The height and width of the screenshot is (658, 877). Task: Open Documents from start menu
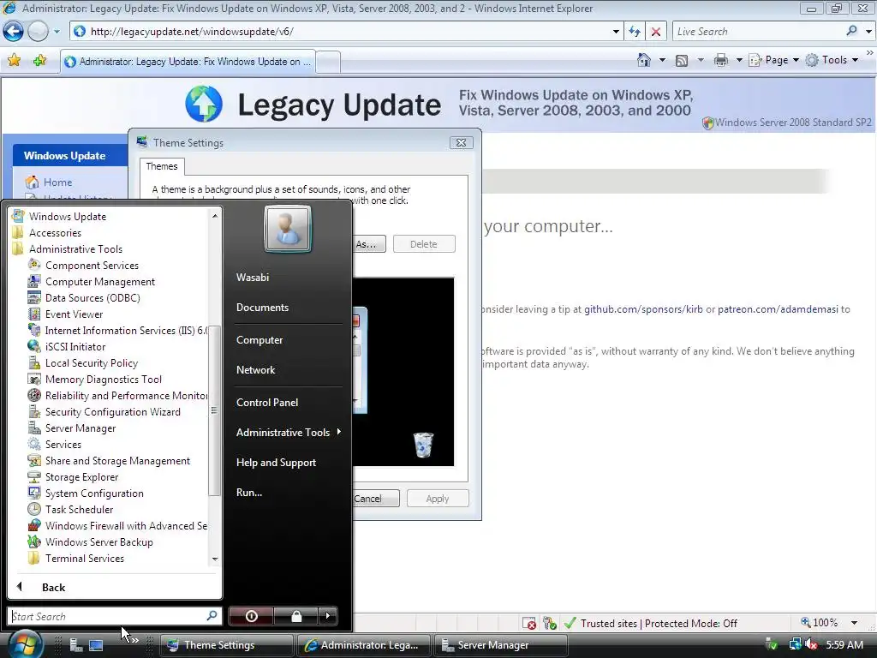coord(262,308)
